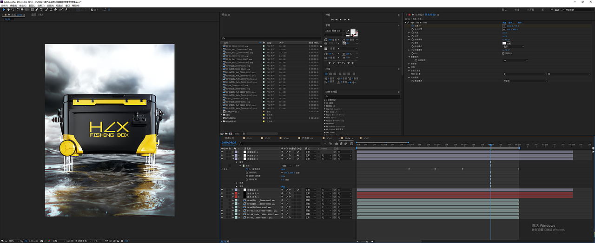Switch to SC-07 timeline tab
Screen dimensions: 595x243
click(365, 138)
